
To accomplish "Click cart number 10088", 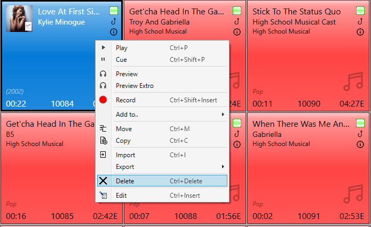I will coord(186,216).
